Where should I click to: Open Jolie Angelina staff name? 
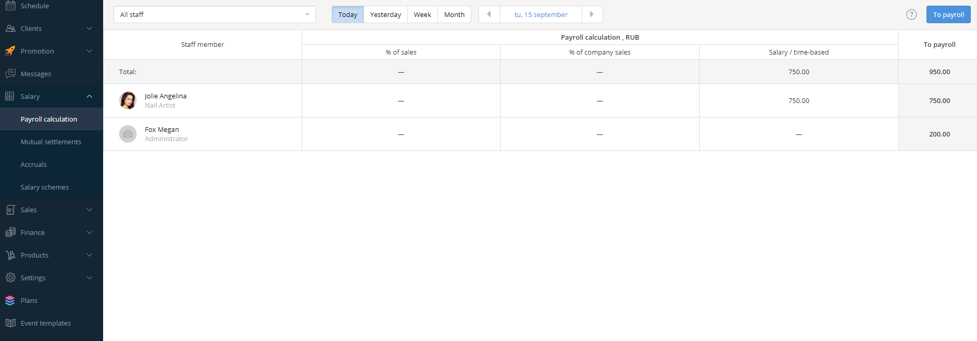click(x=165, y=96)
